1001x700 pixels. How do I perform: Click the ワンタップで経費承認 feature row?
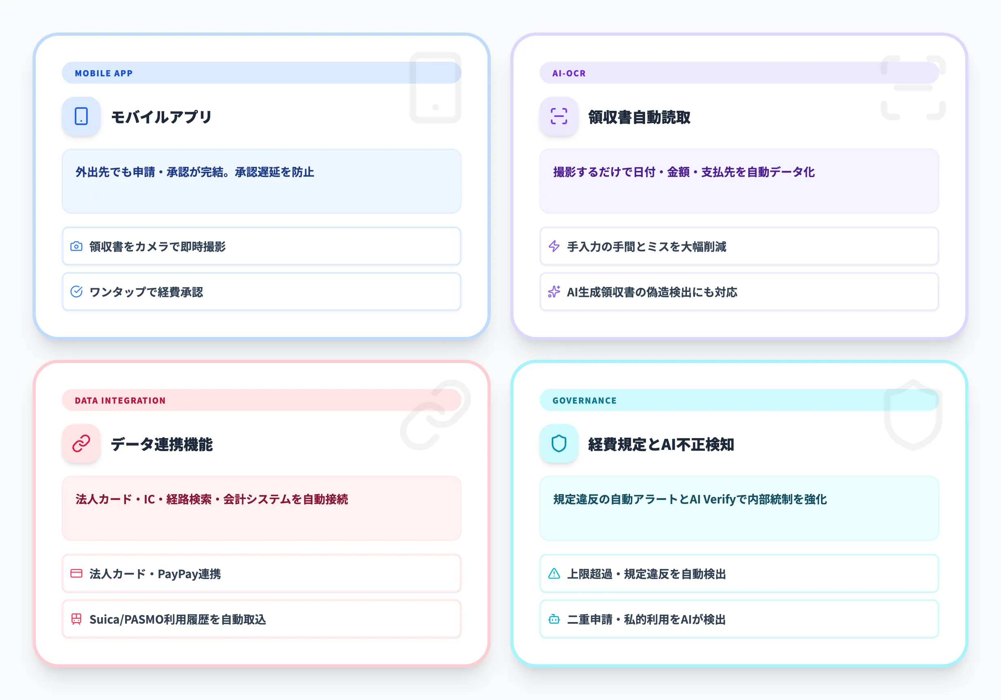261,292
